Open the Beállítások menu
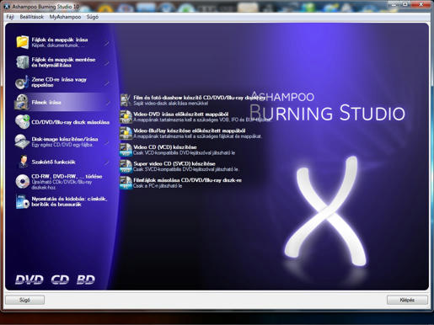Image resolution: width=434 pixels, height=325 pixels. 32,17
